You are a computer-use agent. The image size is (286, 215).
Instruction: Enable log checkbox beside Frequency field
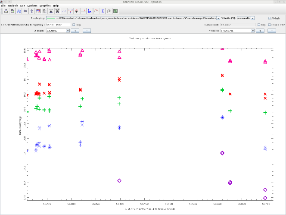point(74,25)
